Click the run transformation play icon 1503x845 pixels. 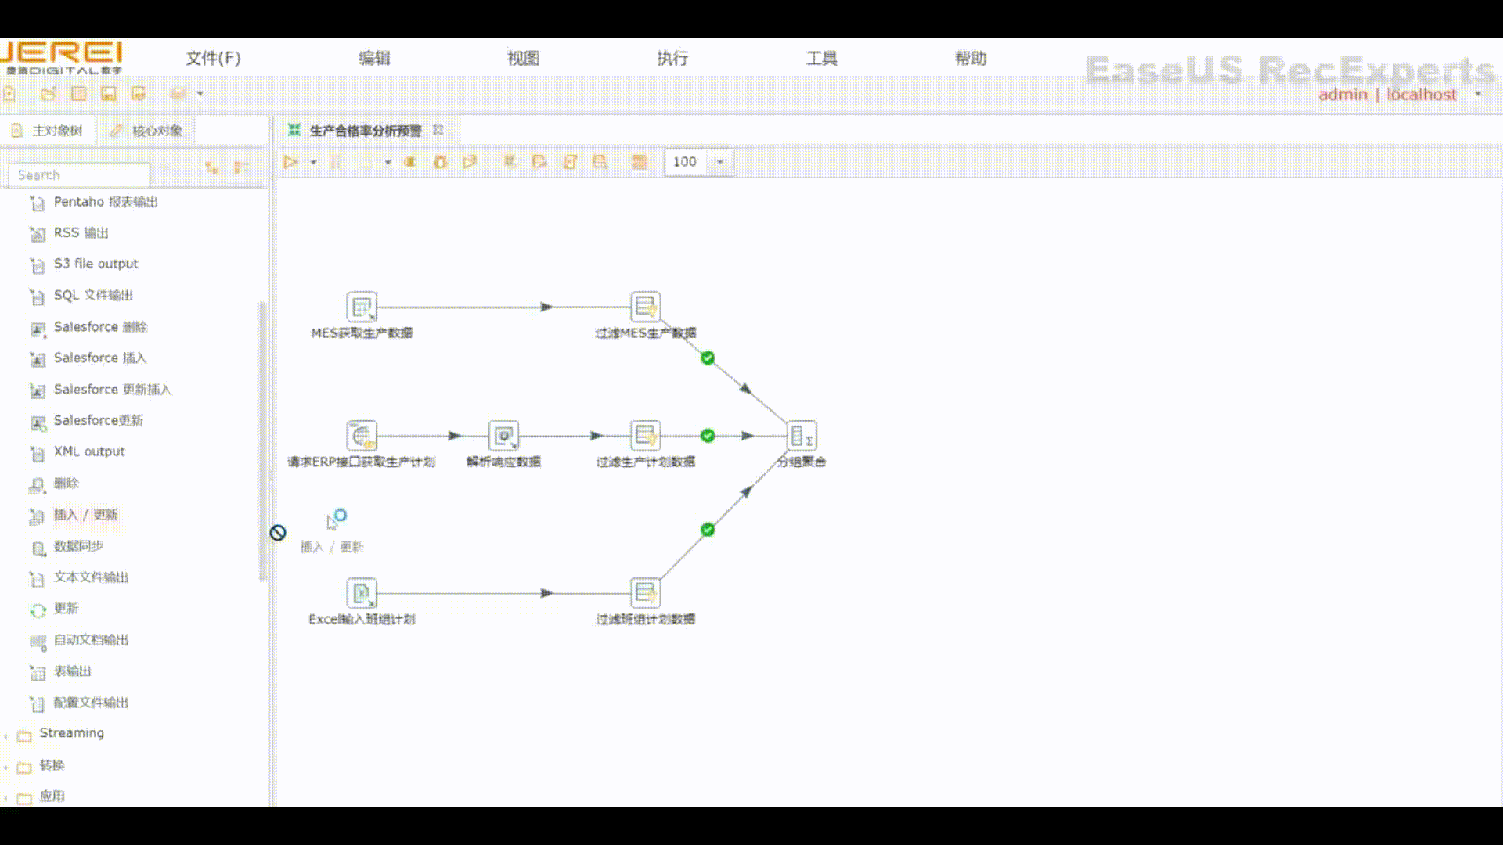[290, 162]
